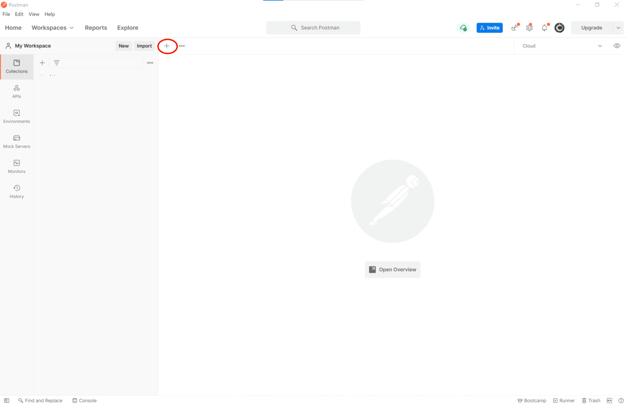
Task: Open the tab options three-dot menu
Action: click(x=182, y=46)
